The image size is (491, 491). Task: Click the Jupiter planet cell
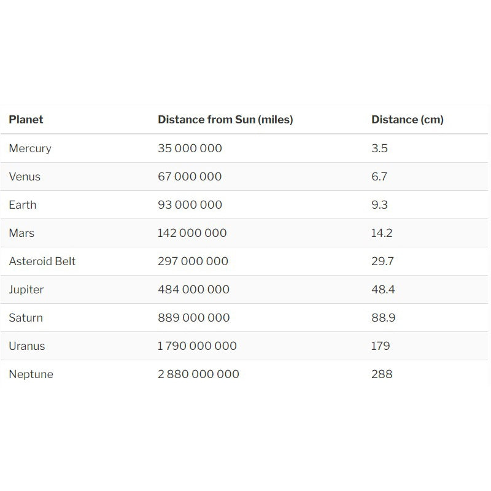26,290
